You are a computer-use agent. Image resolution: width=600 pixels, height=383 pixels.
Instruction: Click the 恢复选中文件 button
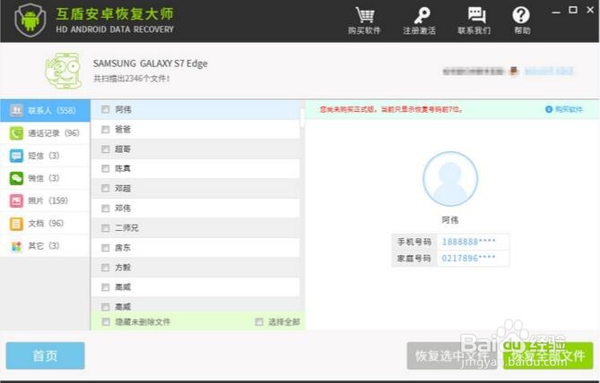coord(453,356)
